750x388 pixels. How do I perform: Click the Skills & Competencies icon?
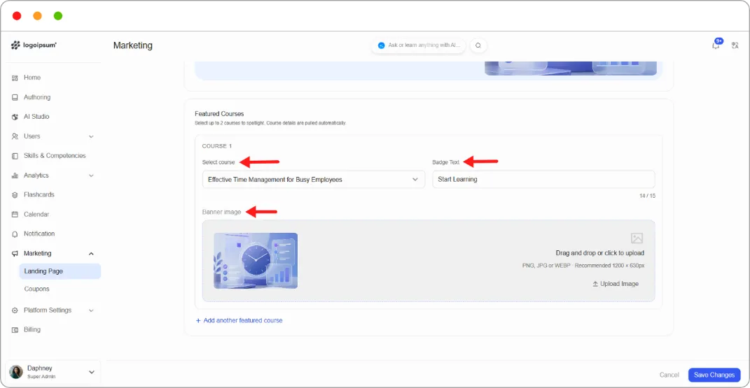pyautogui.click(x=15, y=156)
